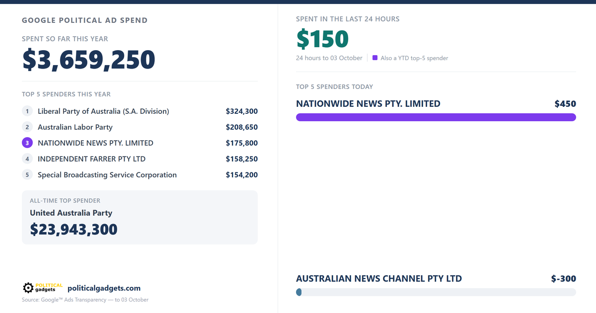Open the politicalgadgets.com link
The image size is (596, 313).
[x=104, y=288]
